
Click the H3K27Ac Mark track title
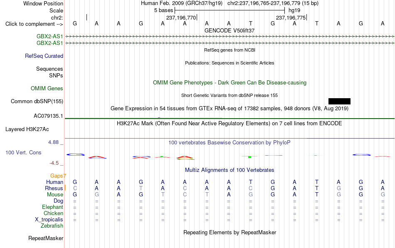tap(230, 124)
